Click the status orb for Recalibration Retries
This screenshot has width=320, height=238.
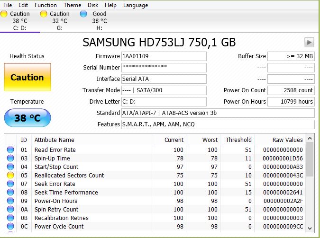point(10,218)
